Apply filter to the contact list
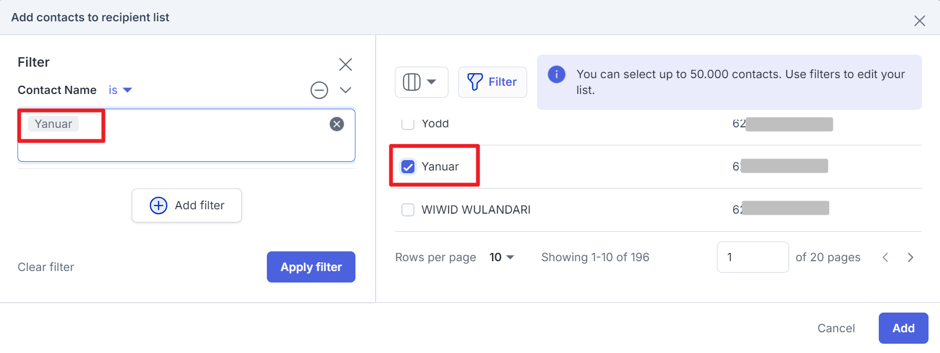 pyautogui.click(x=311, y=267)
